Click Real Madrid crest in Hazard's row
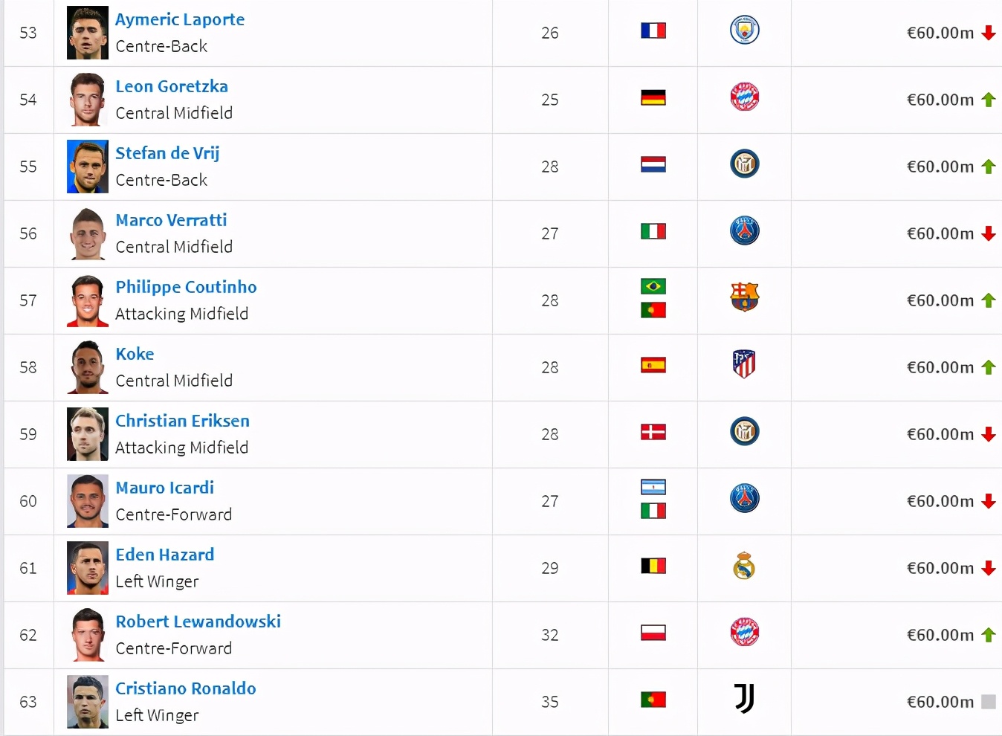The width and height of the screenshot is (1002, 736). 744,566
